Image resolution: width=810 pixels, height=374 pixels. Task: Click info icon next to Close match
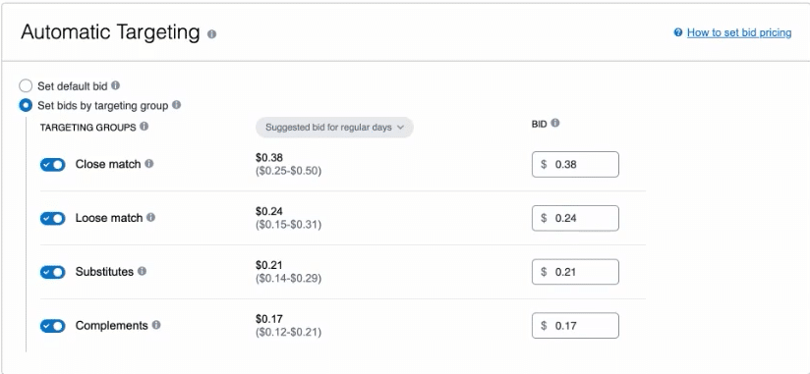pos(148,164)
